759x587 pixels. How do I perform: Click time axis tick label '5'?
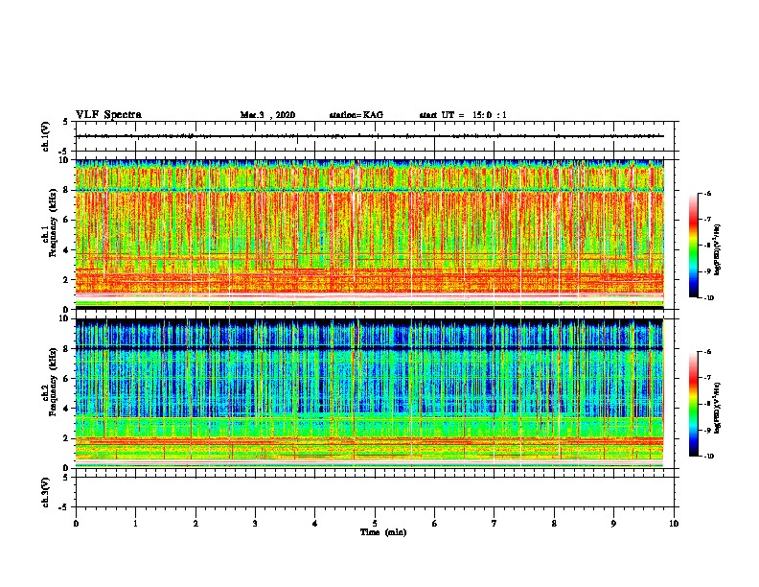click(x=375, y=524)
